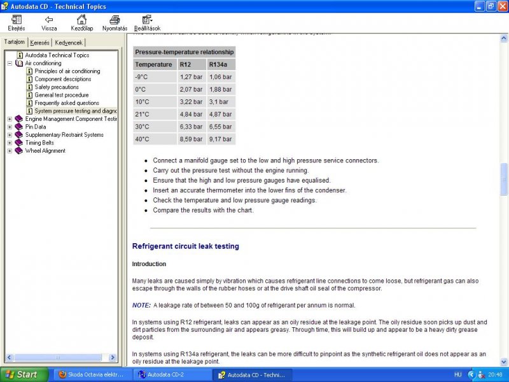The image size is (509, 382).
Task: Click the 20:48 system clock
Action: (495, 374)
